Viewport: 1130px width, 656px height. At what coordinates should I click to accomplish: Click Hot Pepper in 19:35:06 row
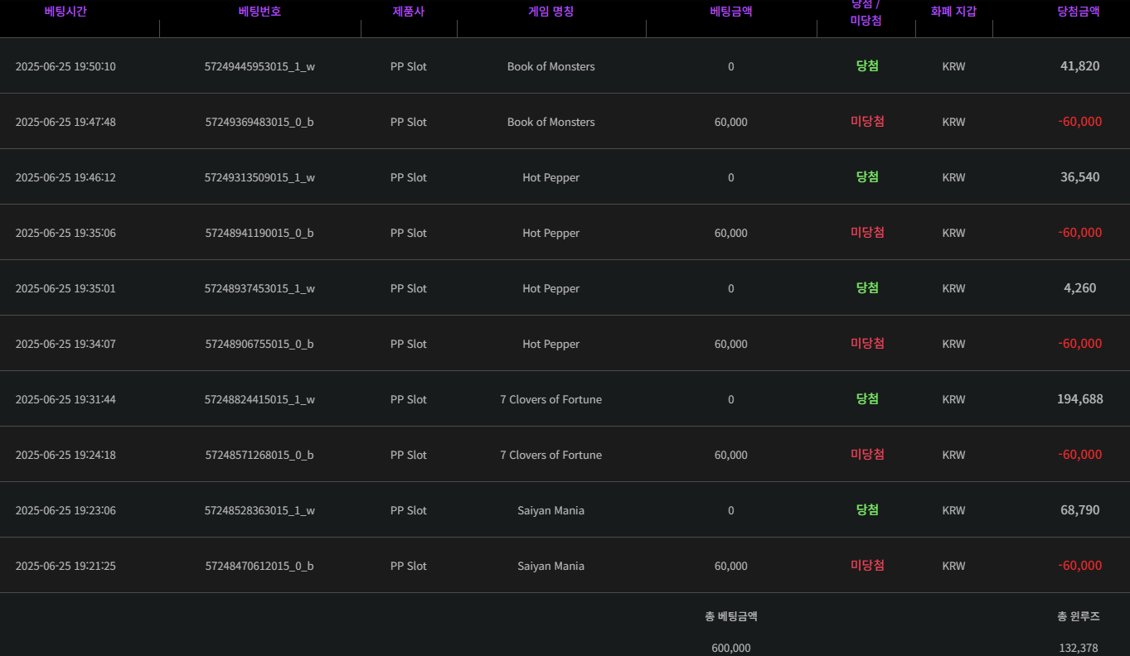pos(551,233)
